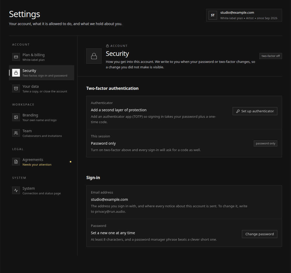
Task: Click the 'This session' row label
Action: click(100, 136)
